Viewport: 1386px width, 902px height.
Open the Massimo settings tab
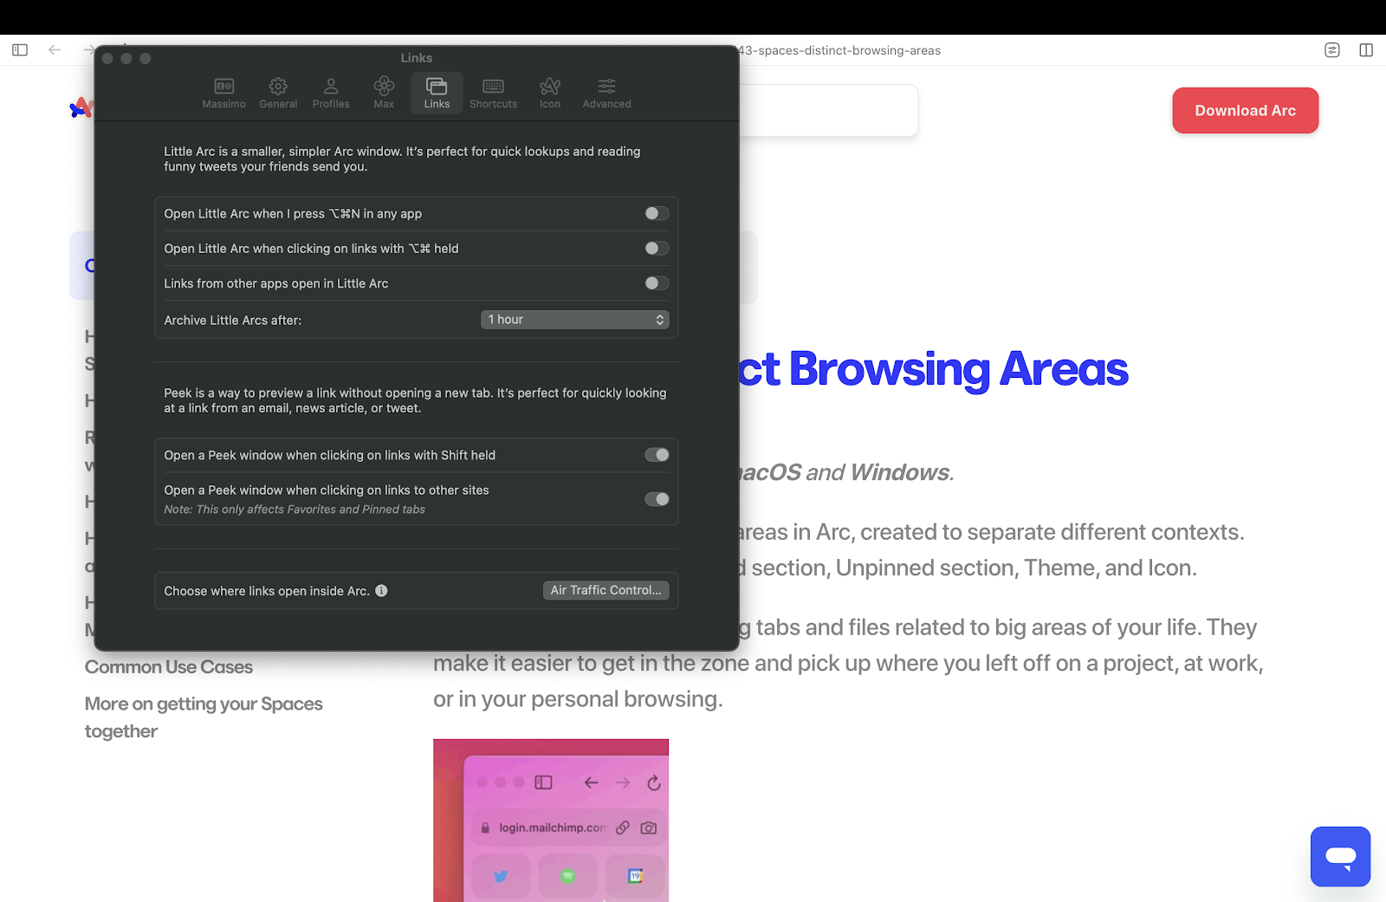point(223,93)
